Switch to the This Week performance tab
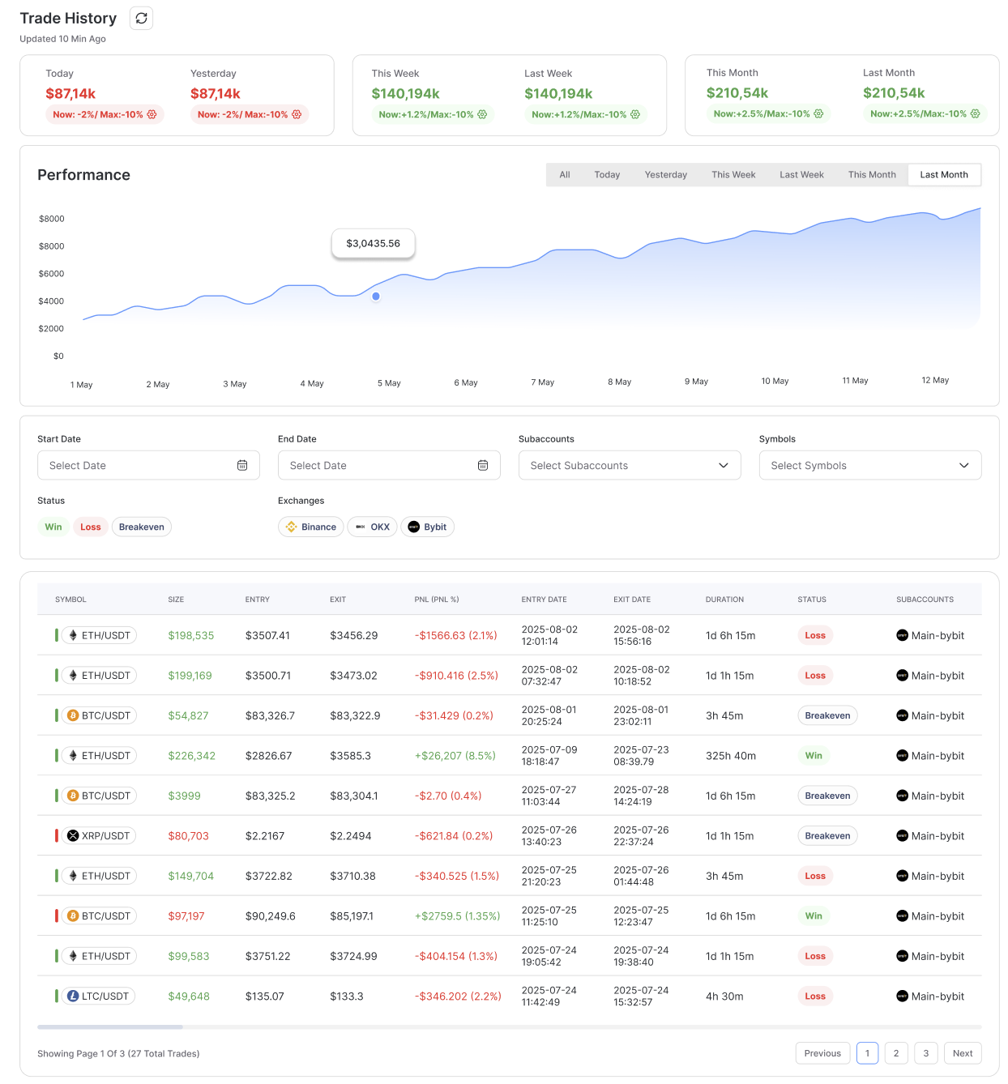This screenshot has width=1008, height=1084. (733, 175)
